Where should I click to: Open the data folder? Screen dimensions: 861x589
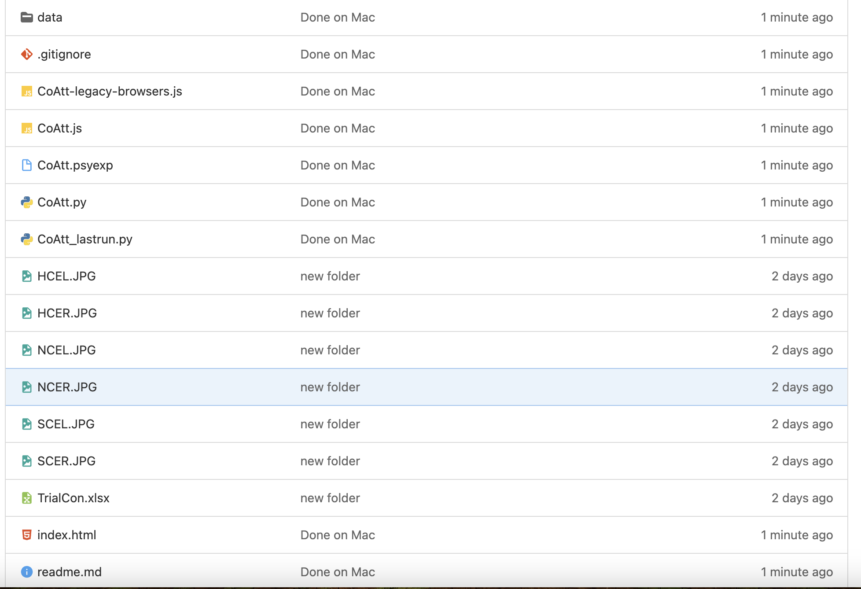pos(50,18)
